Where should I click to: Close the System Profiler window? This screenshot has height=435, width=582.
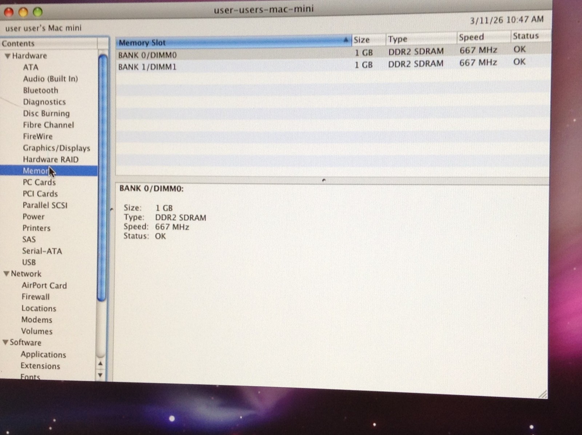(x=9, y=12)
